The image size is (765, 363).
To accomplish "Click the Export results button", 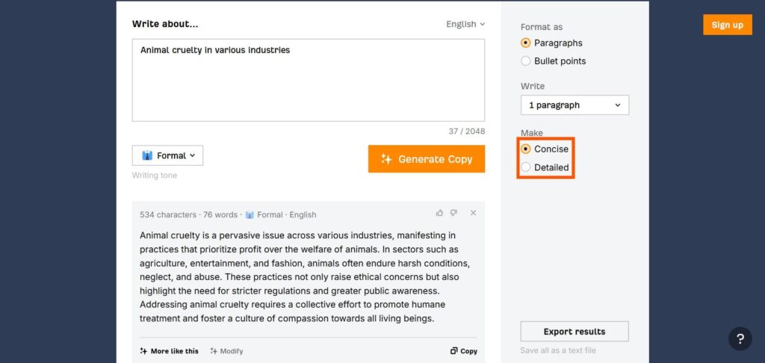I will tap(574, 332).
